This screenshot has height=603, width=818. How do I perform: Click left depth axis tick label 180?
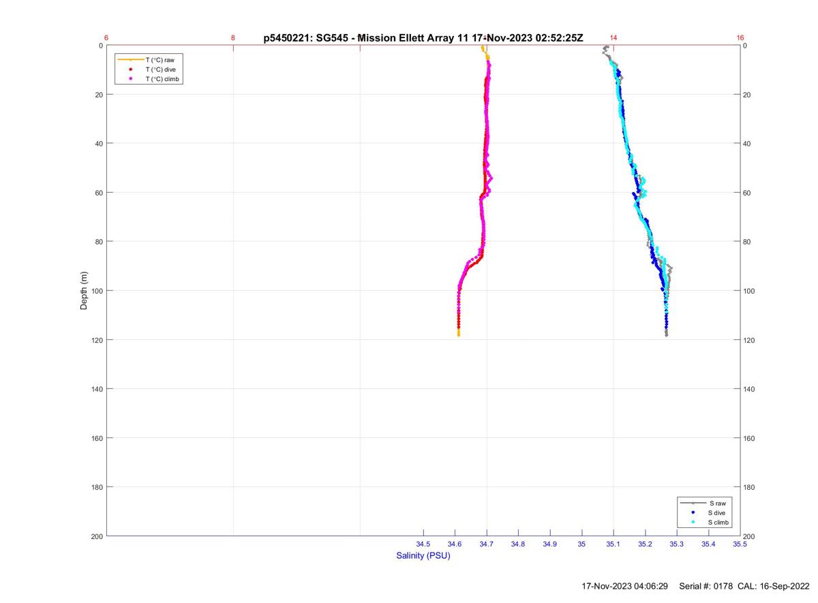(97, 487)
